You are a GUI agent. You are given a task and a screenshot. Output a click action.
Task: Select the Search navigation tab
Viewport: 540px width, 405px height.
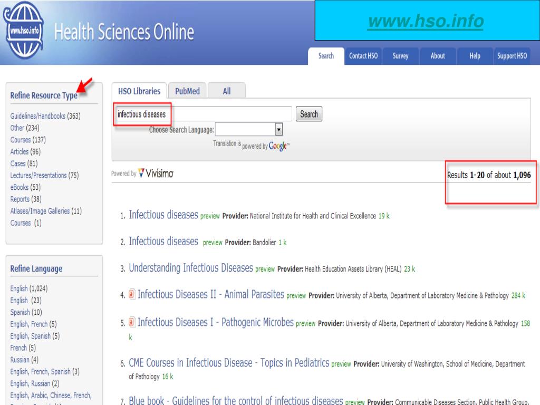tap(326, 56)
